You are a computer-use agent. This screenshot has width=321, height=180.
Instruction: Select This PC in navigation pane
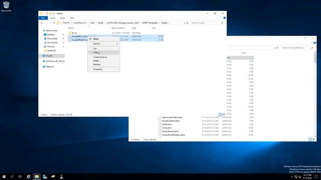(52, 55)
